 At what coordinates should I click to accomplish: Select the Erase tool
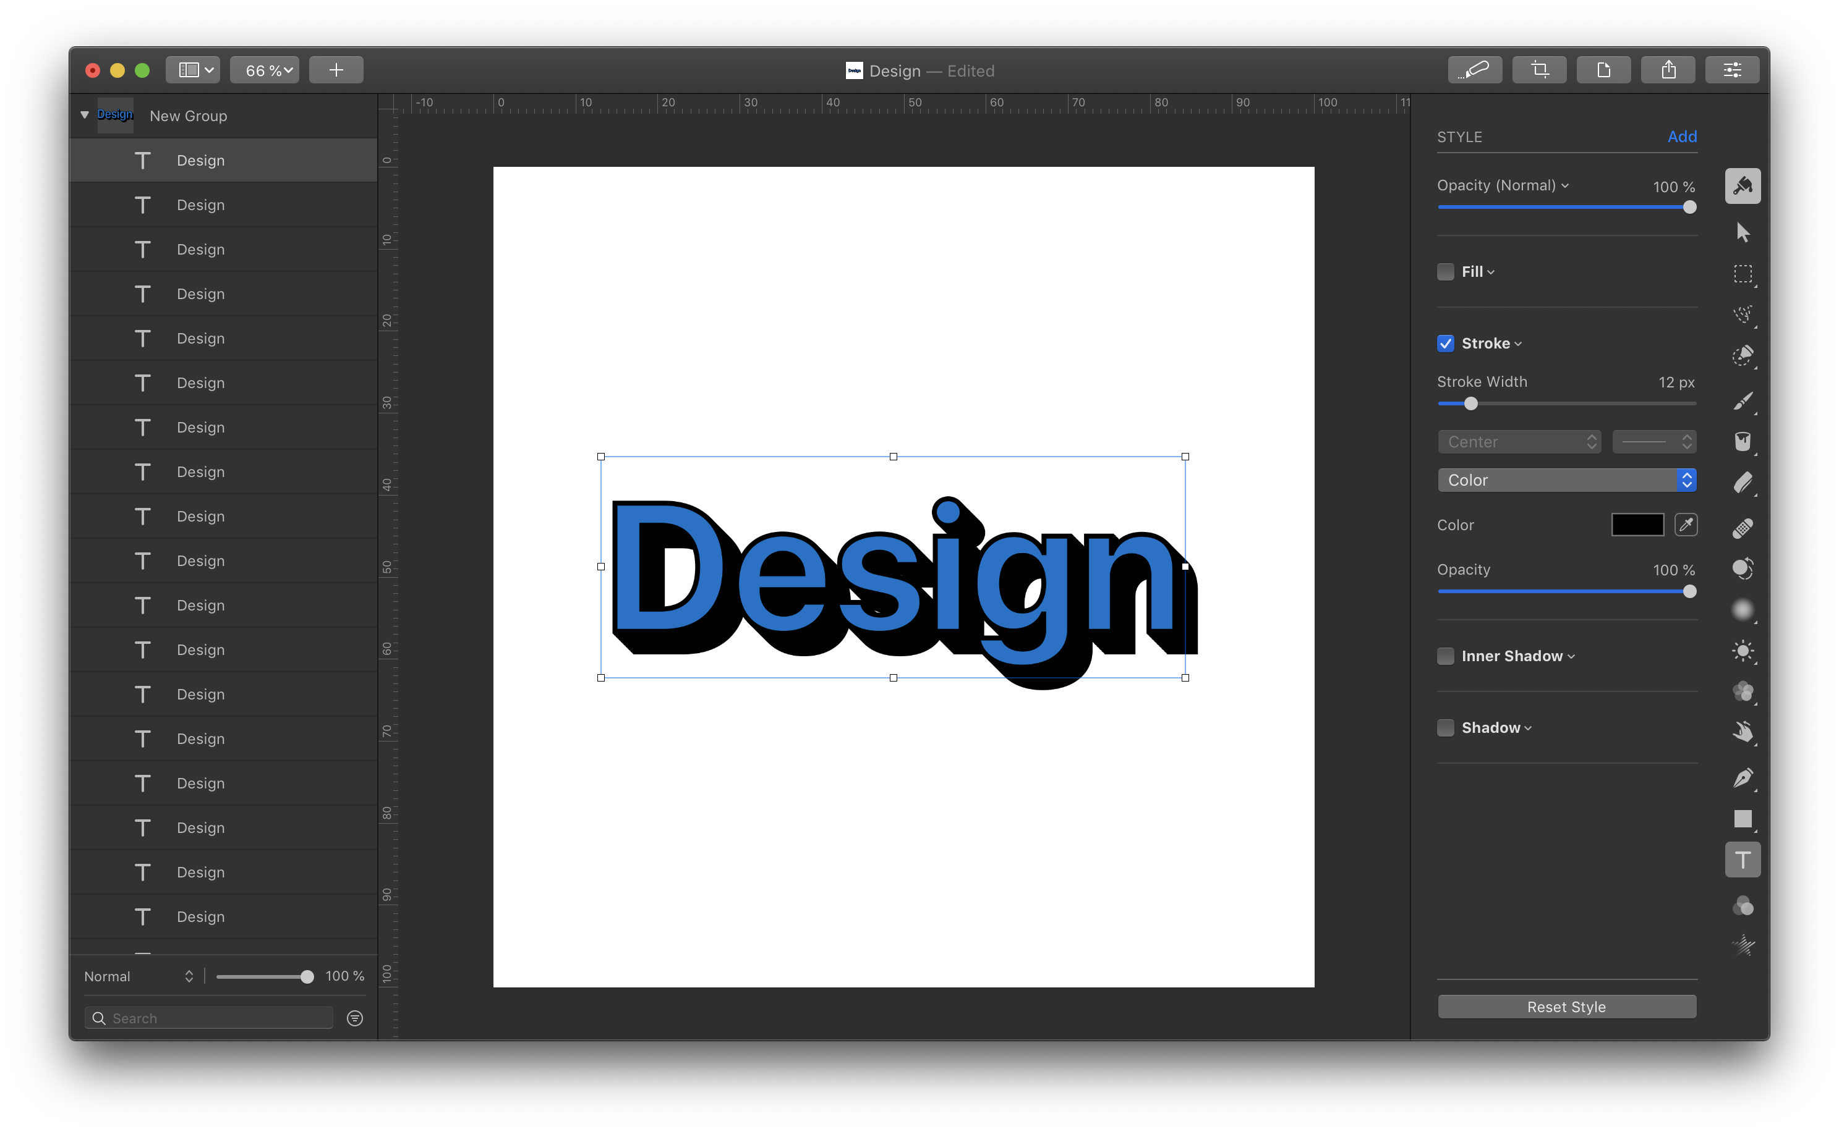click(x=1743, y=483)
